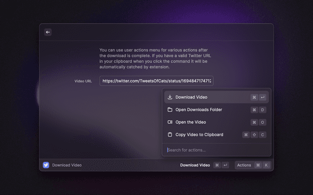Click the D key badge in the Downloads Folder row
The image size is (313, 195).
(x=263, y=110)
